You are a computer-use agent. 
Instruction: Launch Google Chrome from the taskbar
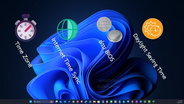click(73, 102)
